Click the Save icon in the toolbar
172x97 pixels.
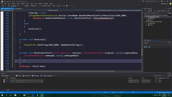pos(14,6)
